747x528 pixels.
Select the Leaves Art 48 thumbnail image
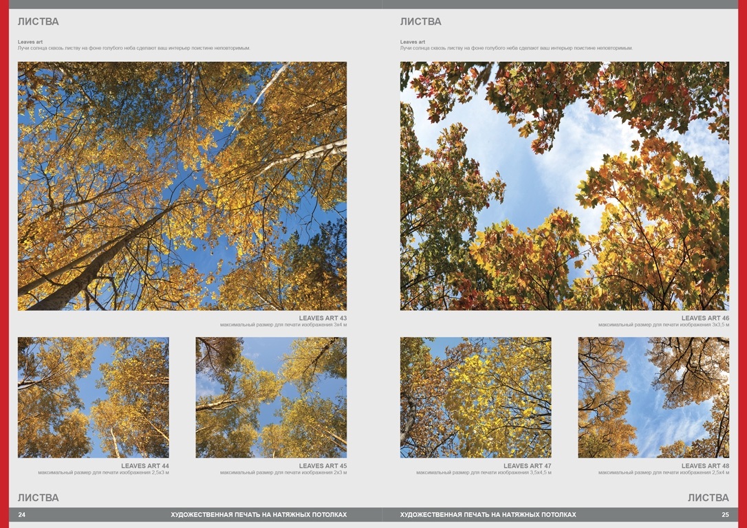[x=653, y=397]
